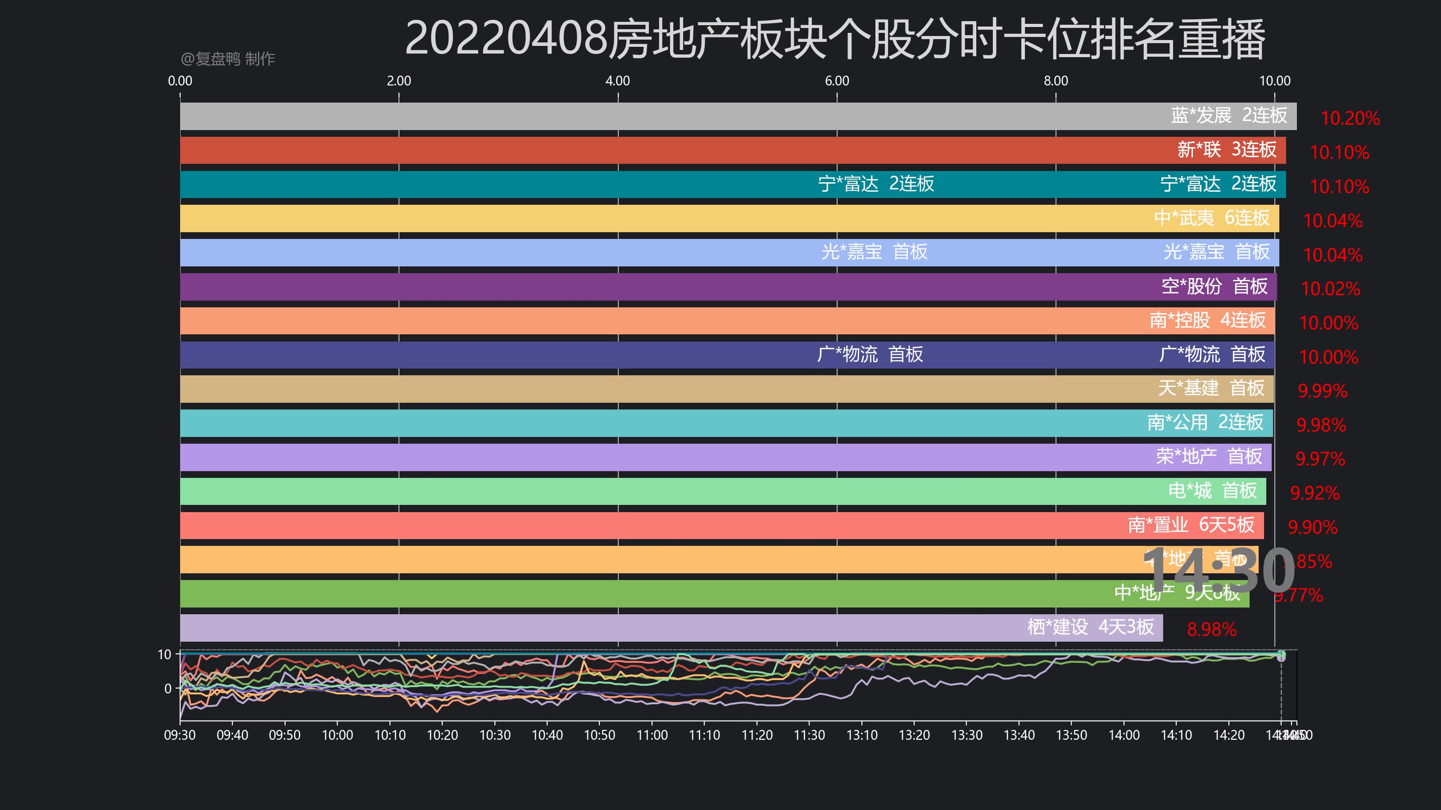The height and width of the screenshot is (810, 1441).
Task: Click the 10.00 tick on top axis
Action: pyautogui.click(x=1275, y=81)
